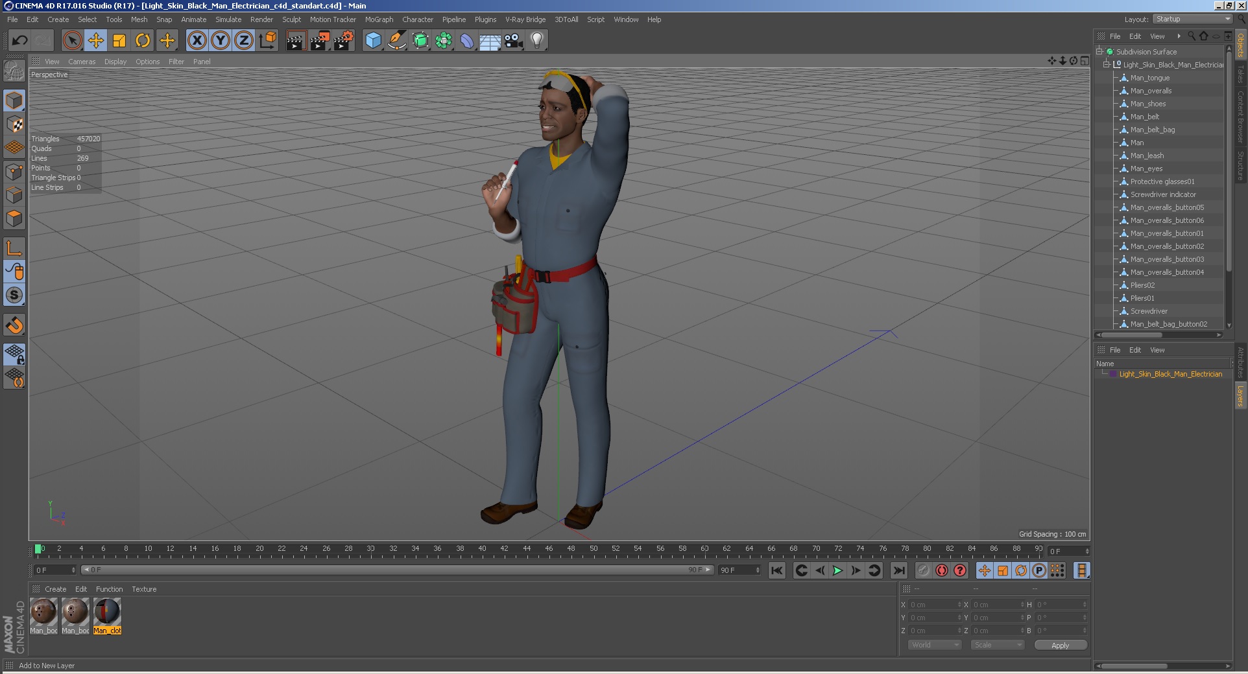Image resolution: width=1248 pixels, height=674 pixels.
Task: Toggle Enable Snap icon
Action: point(14,324)
